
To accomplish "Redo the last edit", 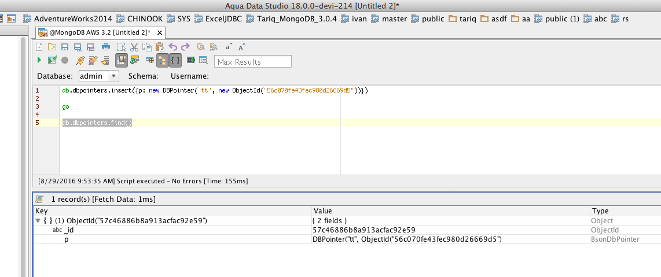I will point(185,47).
